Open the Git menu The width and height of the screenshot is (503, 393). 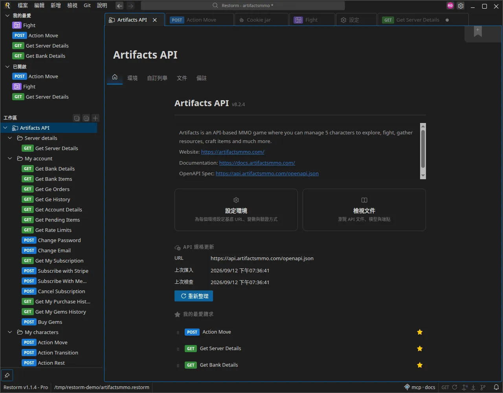tap(87, 6)
